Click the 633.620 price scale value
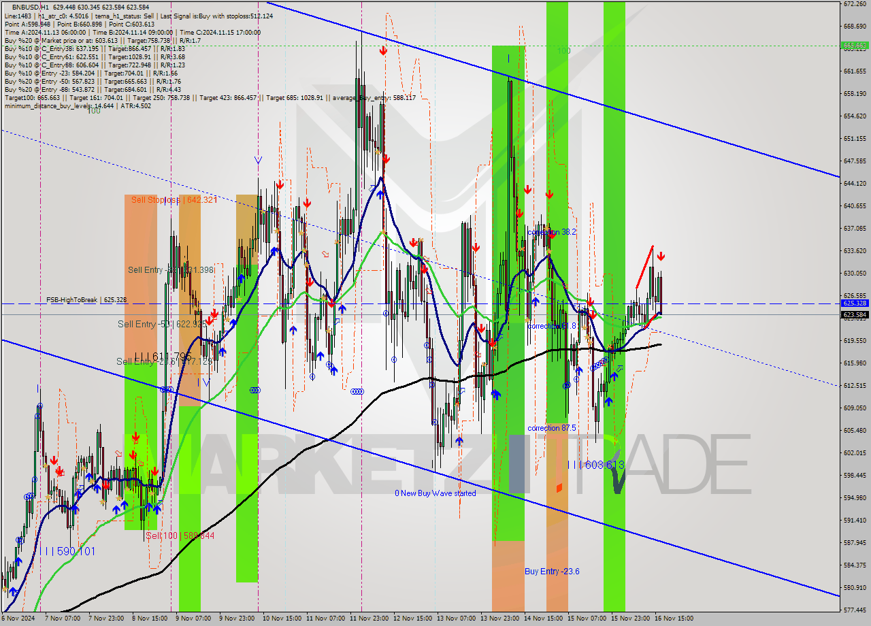 point(855,251)
